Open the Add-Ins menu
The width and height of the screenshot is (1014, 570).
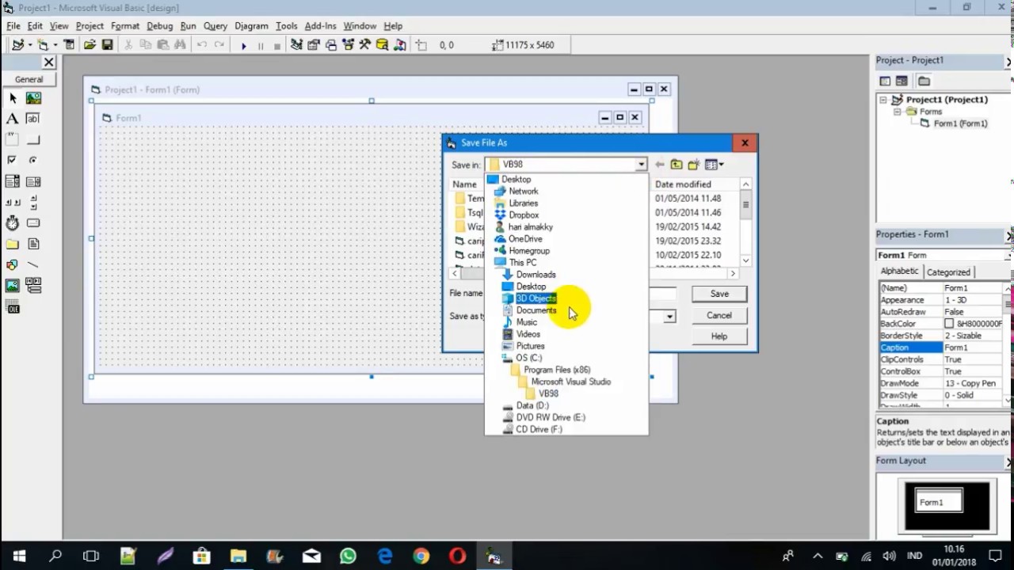[x=321, y=26]
